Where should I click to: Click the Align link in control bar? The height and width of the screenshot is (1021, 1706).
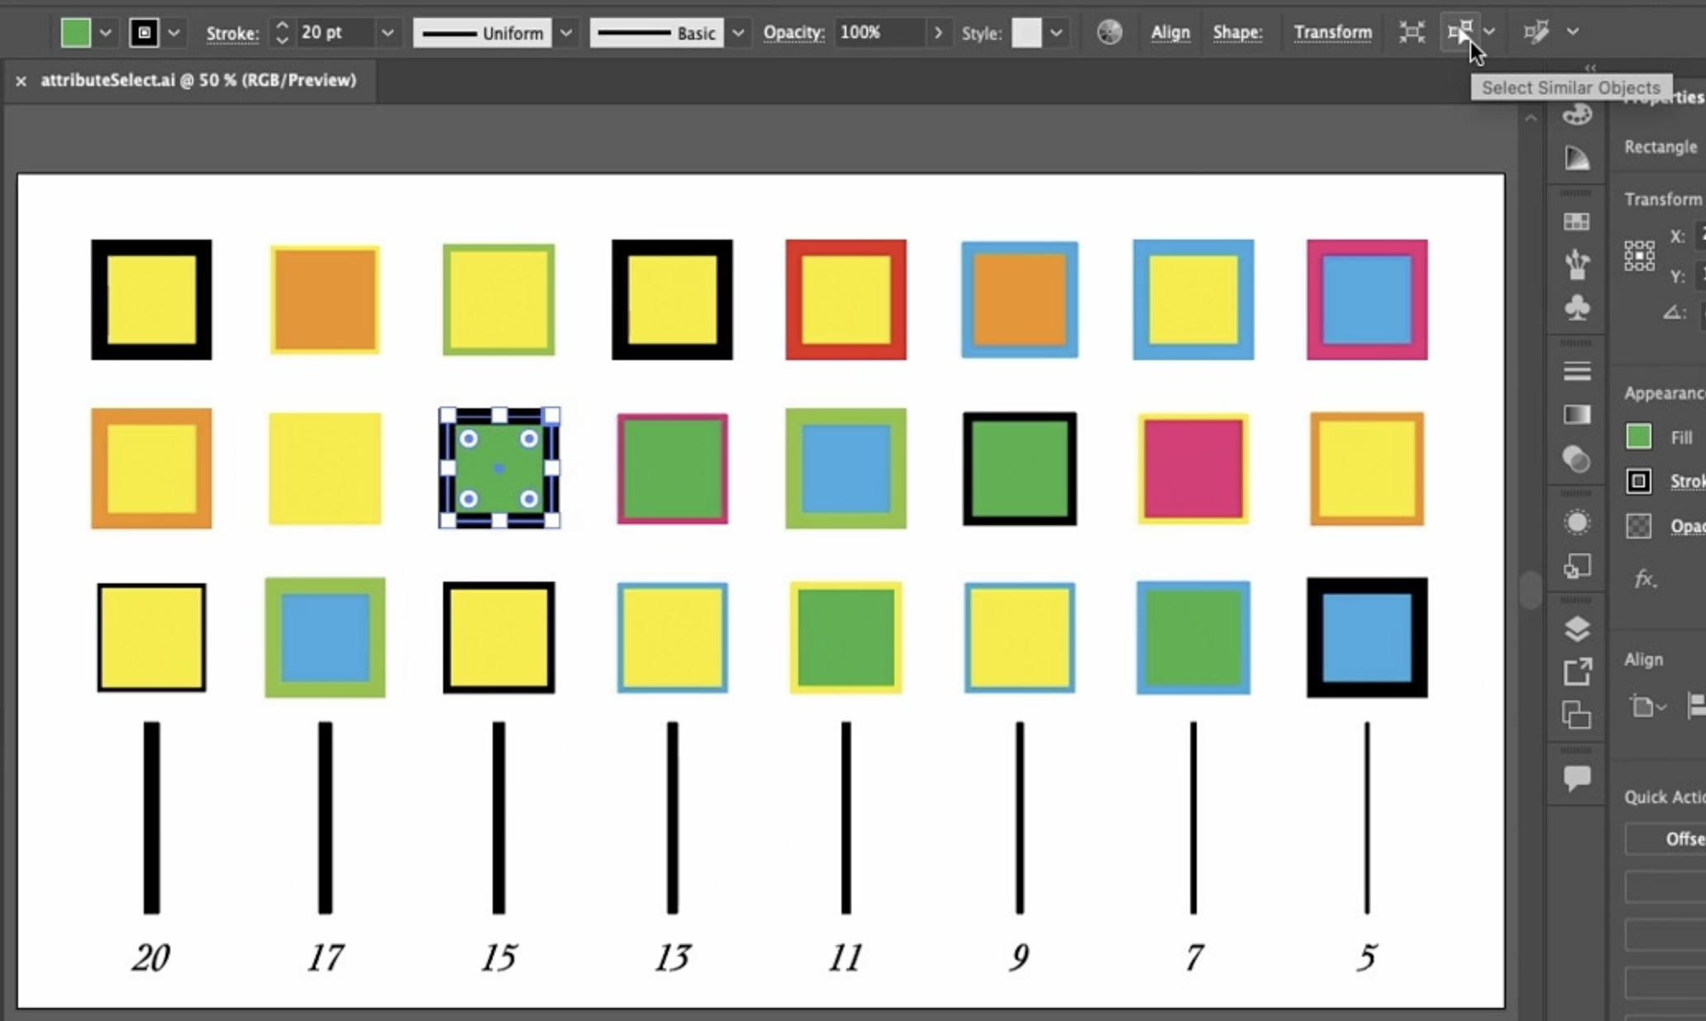pyautogui.click(x=1170, y=32)
